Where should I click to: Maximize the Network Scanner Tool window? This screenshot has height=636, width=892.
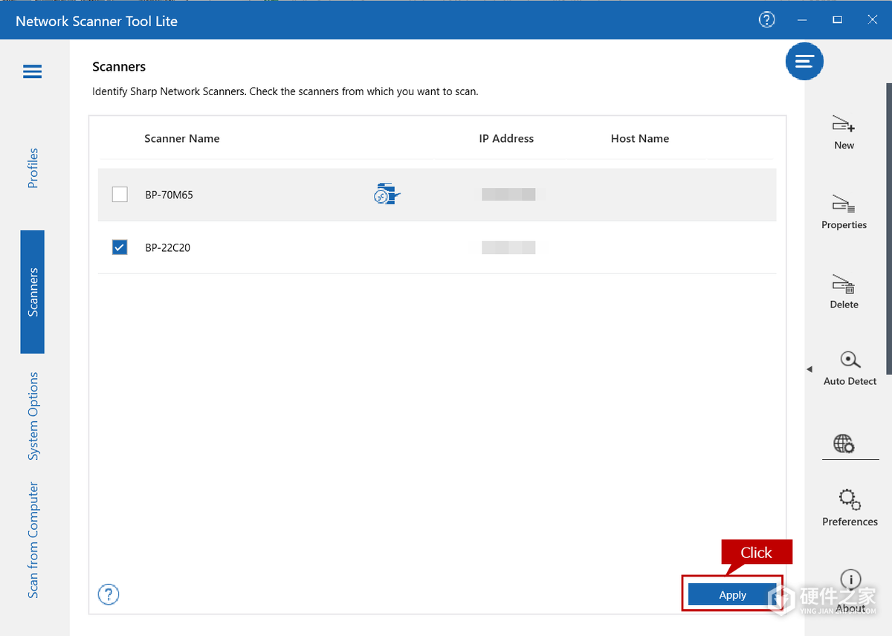pyautogui.click(x=837, y=20)
